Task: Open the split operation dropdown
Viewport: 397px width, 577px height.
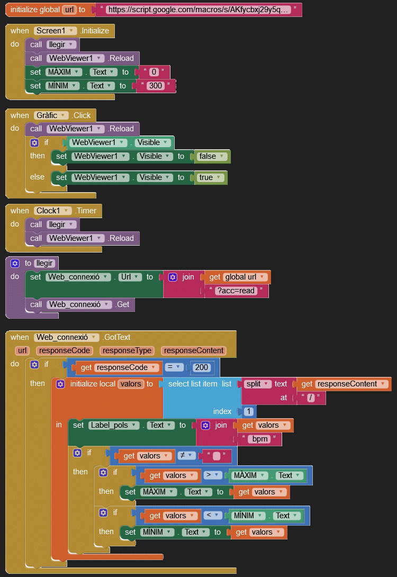Action: pos(268,384)
